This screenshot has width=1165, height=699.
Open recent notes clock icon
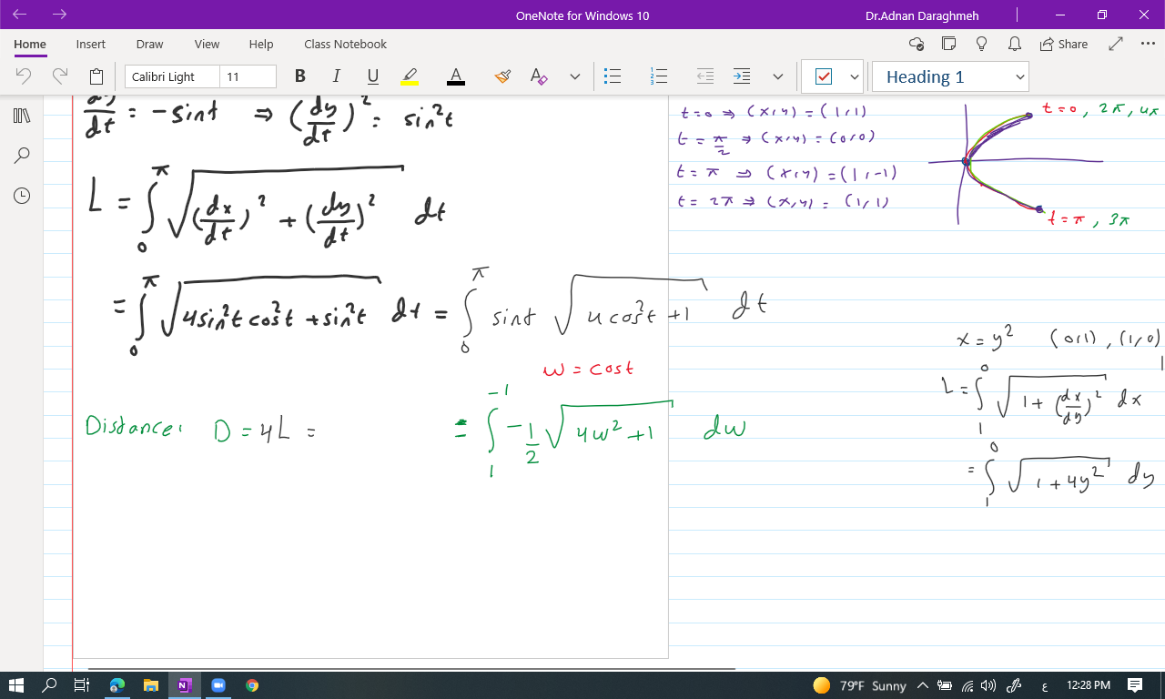click(x=22, y=196)
